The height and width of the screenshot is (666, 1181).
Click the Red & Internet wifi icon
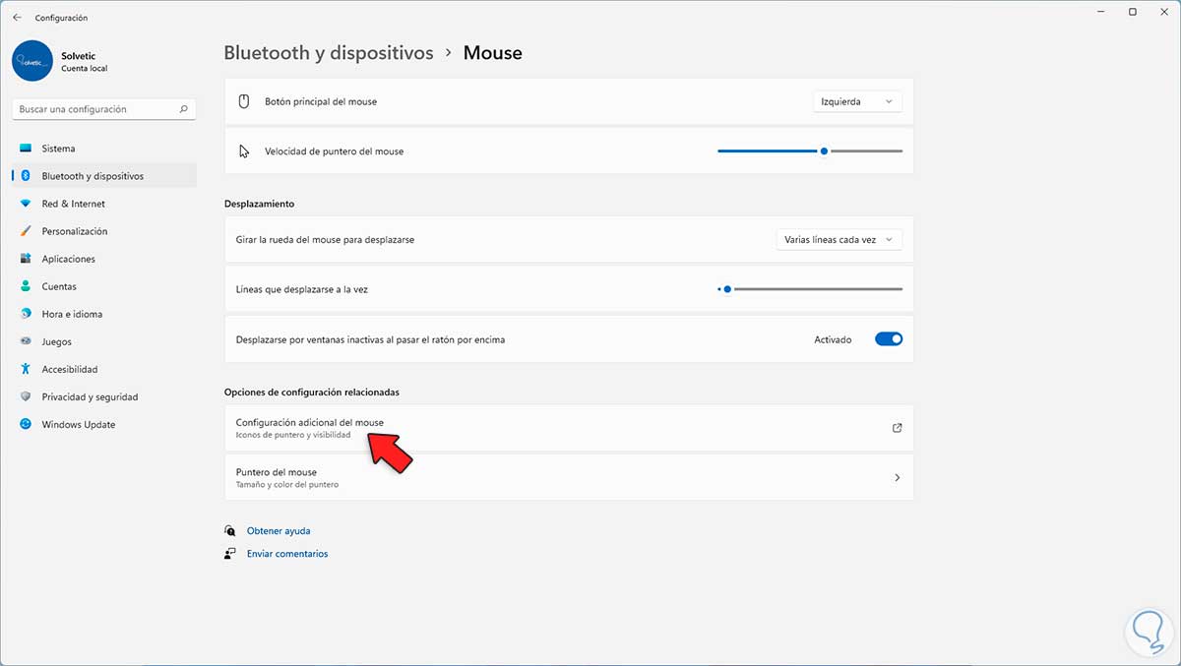pos(26,204)
